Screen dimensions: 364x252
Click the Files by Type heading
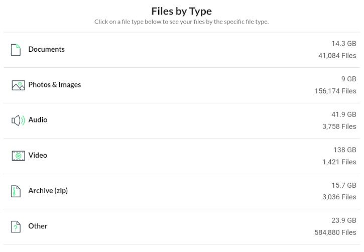[x=182, y=11]
